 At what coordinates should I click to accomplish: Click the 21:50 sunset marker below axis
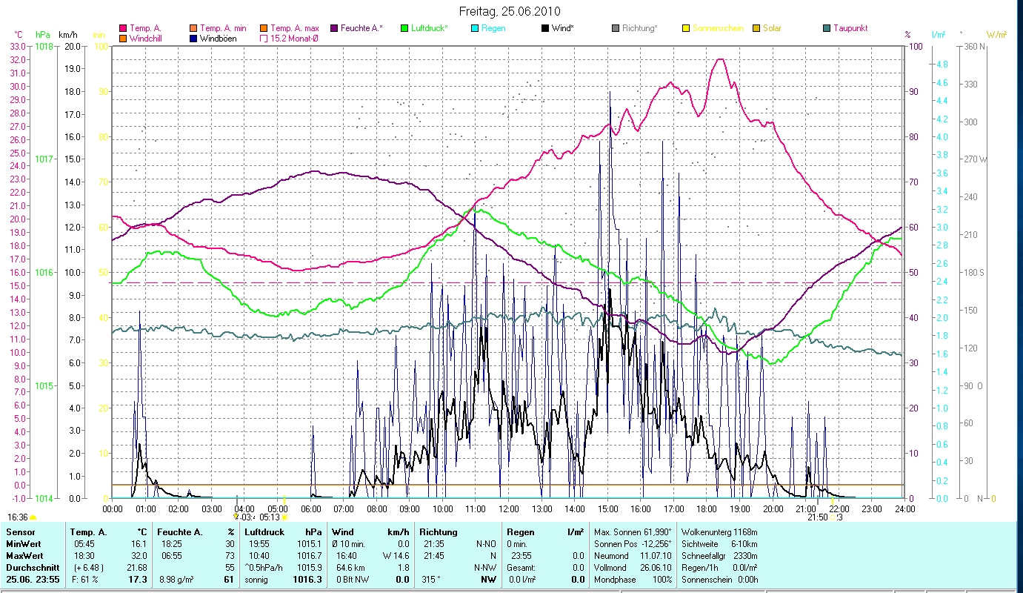[817, 517]
